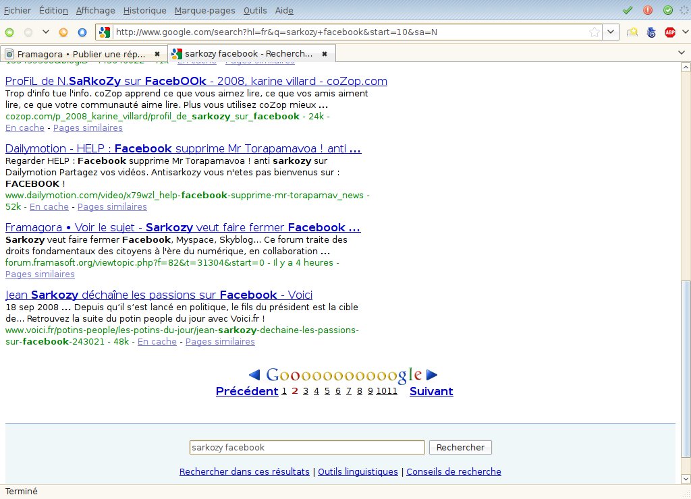Click the green checkmark icon in menu bar
Screen dimensions: 691x499
pos(627,10)
